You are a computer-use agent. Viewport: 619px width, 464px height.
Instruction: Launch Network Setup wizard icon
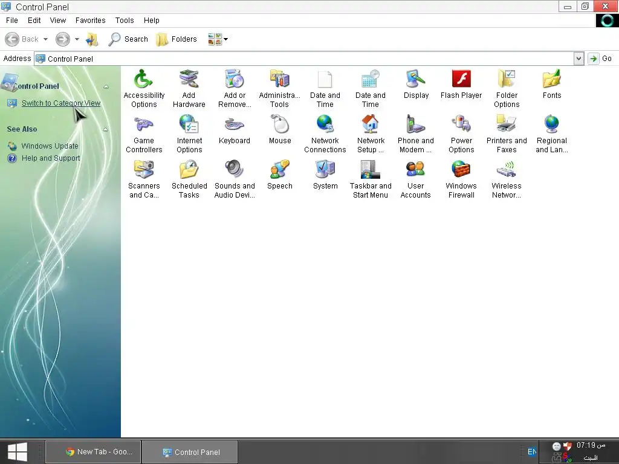(371, 134)
